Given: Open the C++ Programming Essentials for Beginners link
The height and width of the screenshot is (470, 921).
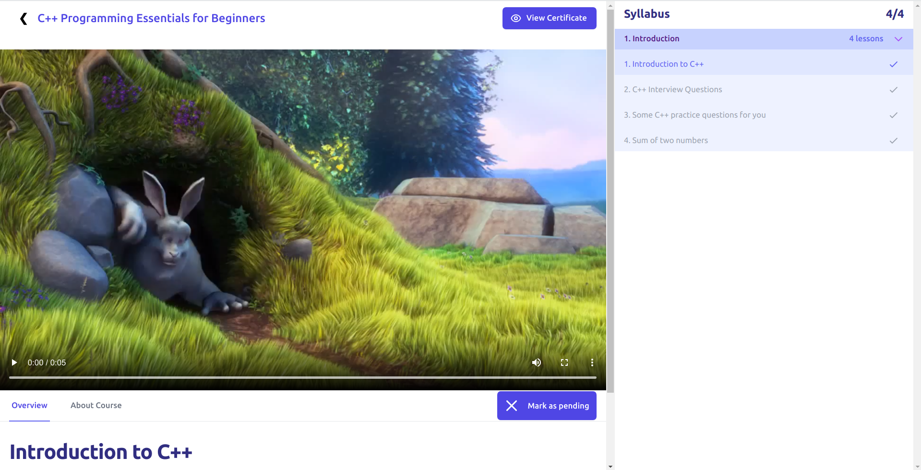Looking at the screenshot, I should [x=151, y=18].
